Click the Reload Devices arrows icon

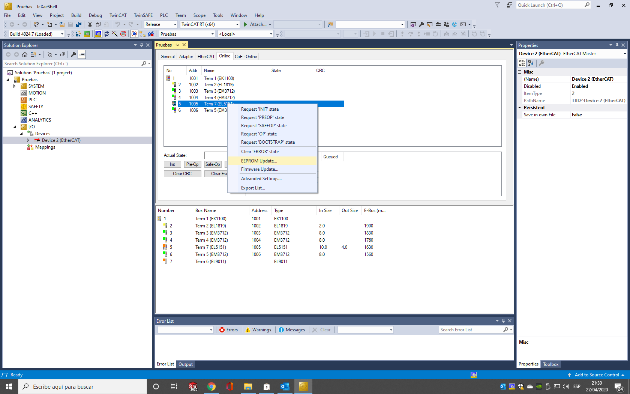pyautogui.click(x=106, y=34)
